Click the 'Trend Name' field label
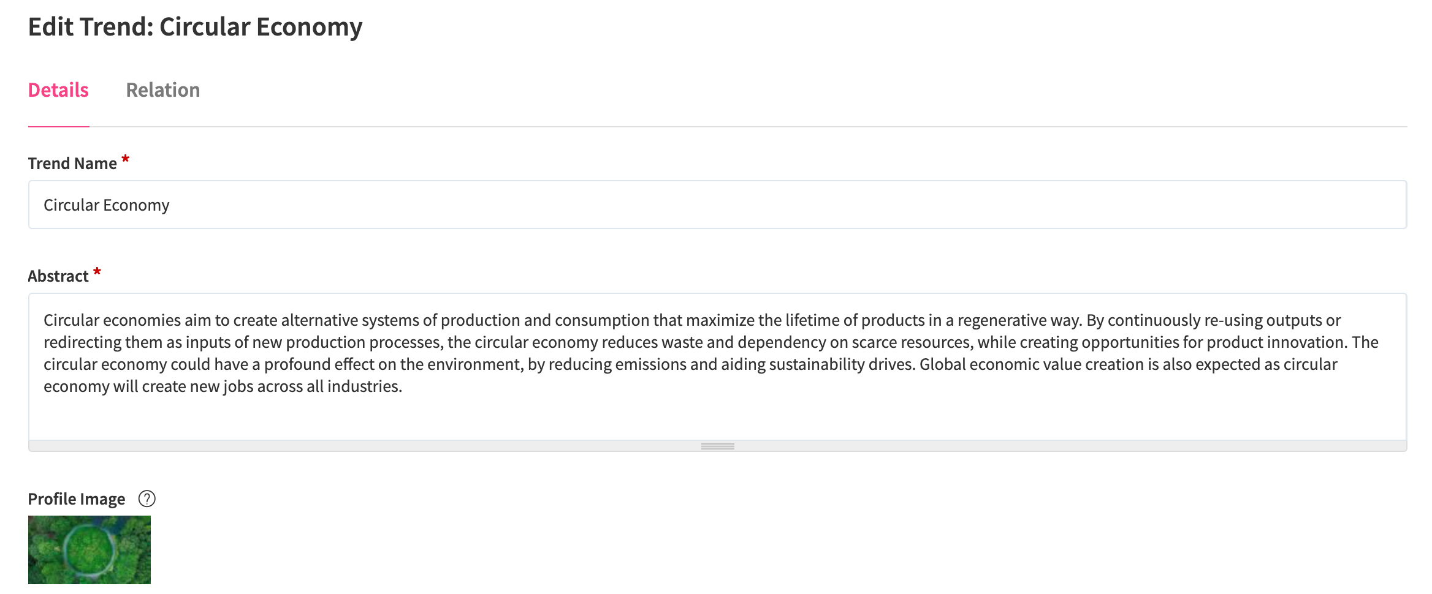Screen dimensions: 1432x594 pos(72,164)
